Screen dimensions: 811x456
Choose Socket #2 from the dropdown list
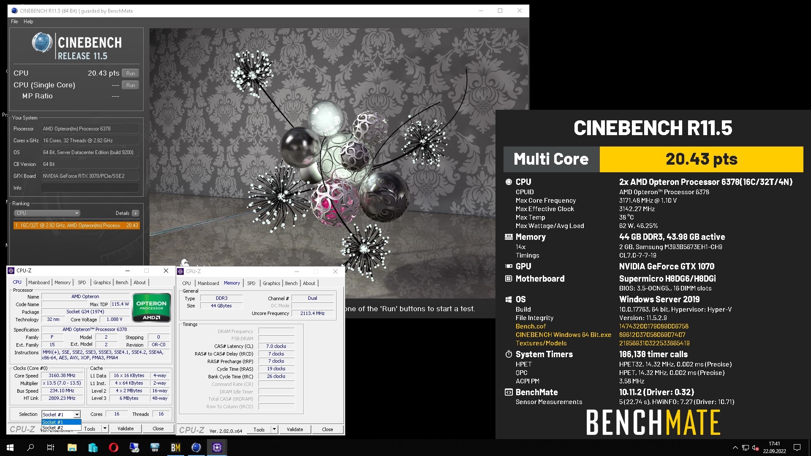coord(61,428)
